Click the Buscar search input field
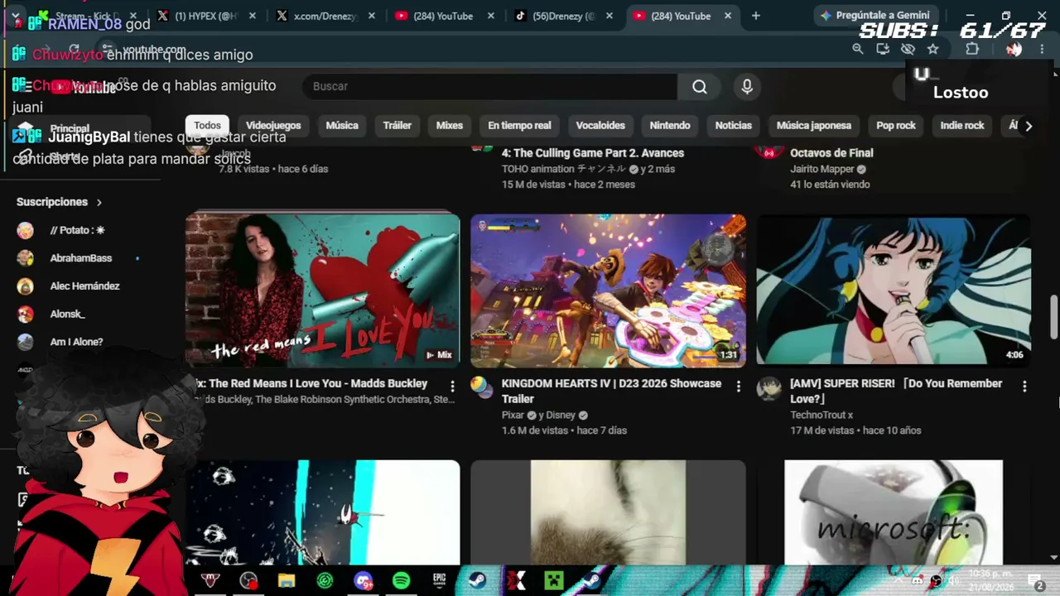Viewport: 1060px width, 596px height. point(490,86)
